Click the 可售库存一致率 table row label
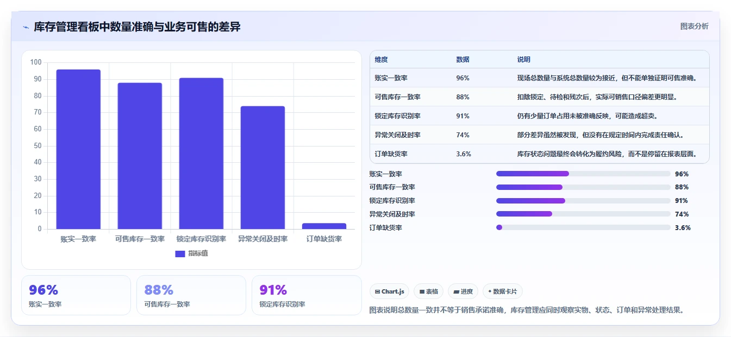This screenshot has width=731, height=337. (398, 97)
